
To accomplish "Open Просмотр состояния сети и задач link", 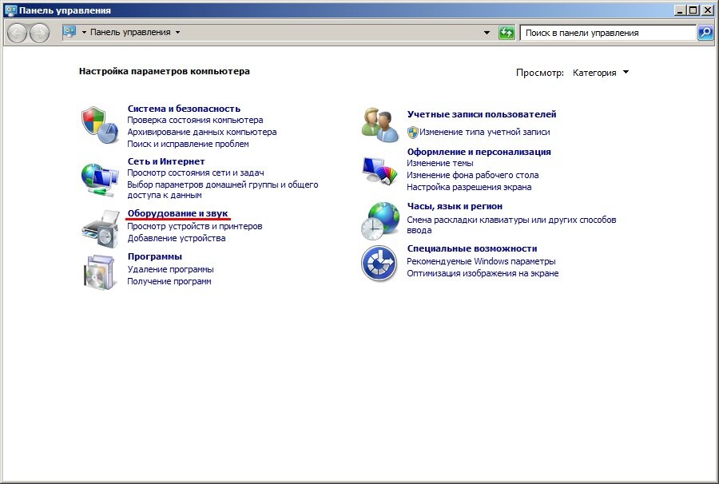I will [x=196, y=173].
